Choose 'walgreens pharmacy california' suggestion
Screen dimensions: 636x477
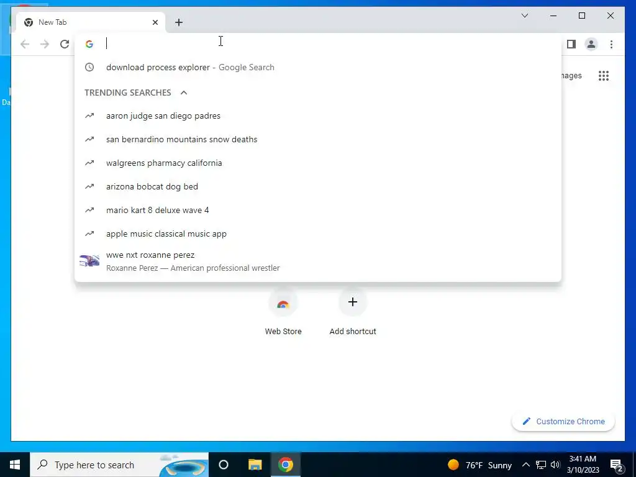318,163
